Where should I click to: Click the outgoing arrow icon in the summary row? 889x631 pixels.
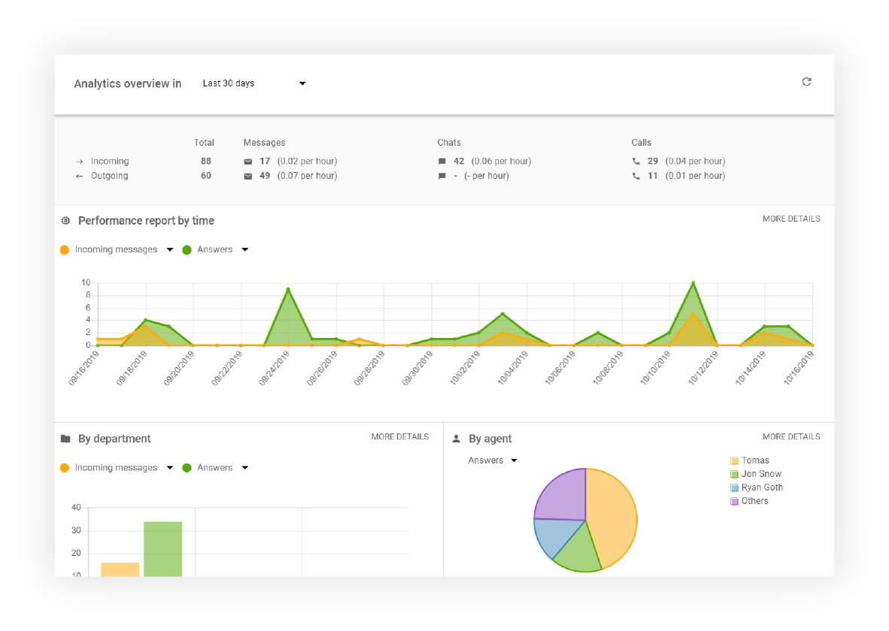pyautogui.click(x=80, y=175)
